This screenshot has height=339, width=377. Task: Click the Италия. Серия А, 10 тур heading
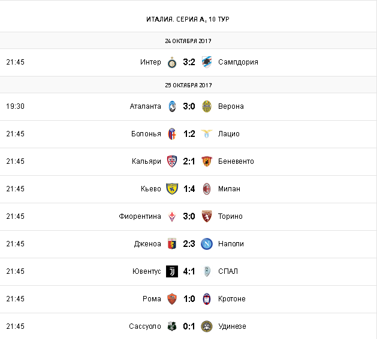coord(188,19)
